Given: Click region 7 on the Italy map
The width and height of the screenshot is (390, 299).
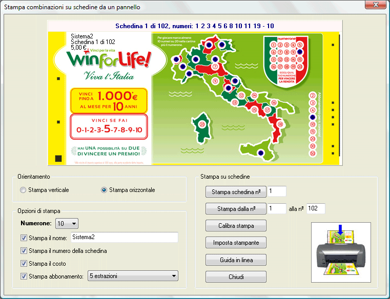Looking at the screenshot, I should click(x=215, y=67).
